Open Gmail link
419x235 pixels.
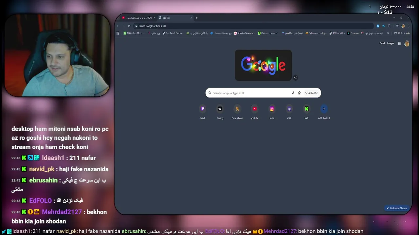tap(382, 43)
